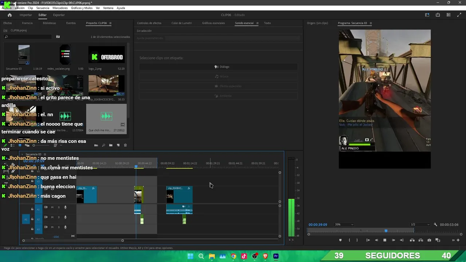Open the TikTok icon in the taskbar
Screen dimensions: 466x262
pos(244,256)
